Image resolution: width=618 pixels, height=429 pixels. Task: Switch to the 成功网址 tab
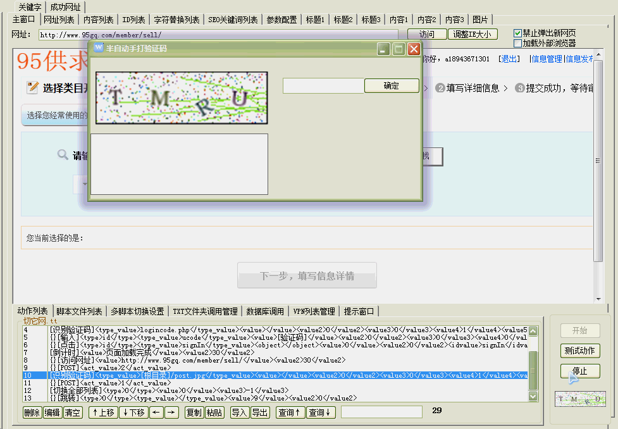pyautogui.click(x=65, y=7)
